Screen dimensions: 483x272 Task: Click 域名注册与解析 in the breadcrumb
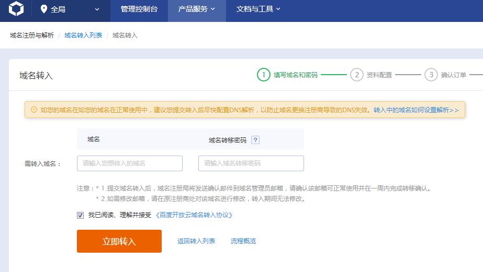pos(32,36)
